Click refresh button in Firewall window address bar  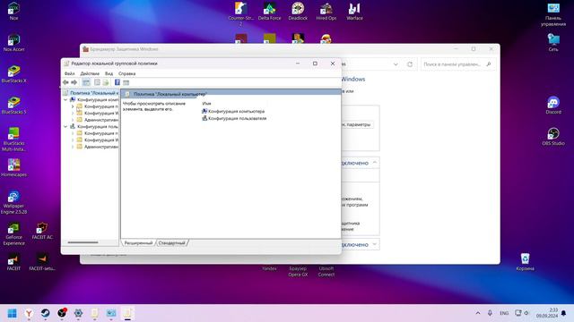point(410,64)
